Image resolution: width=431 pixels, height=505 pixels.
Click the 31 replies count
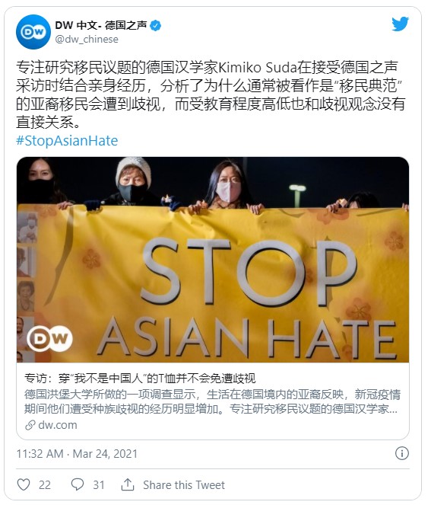(99, 484)
